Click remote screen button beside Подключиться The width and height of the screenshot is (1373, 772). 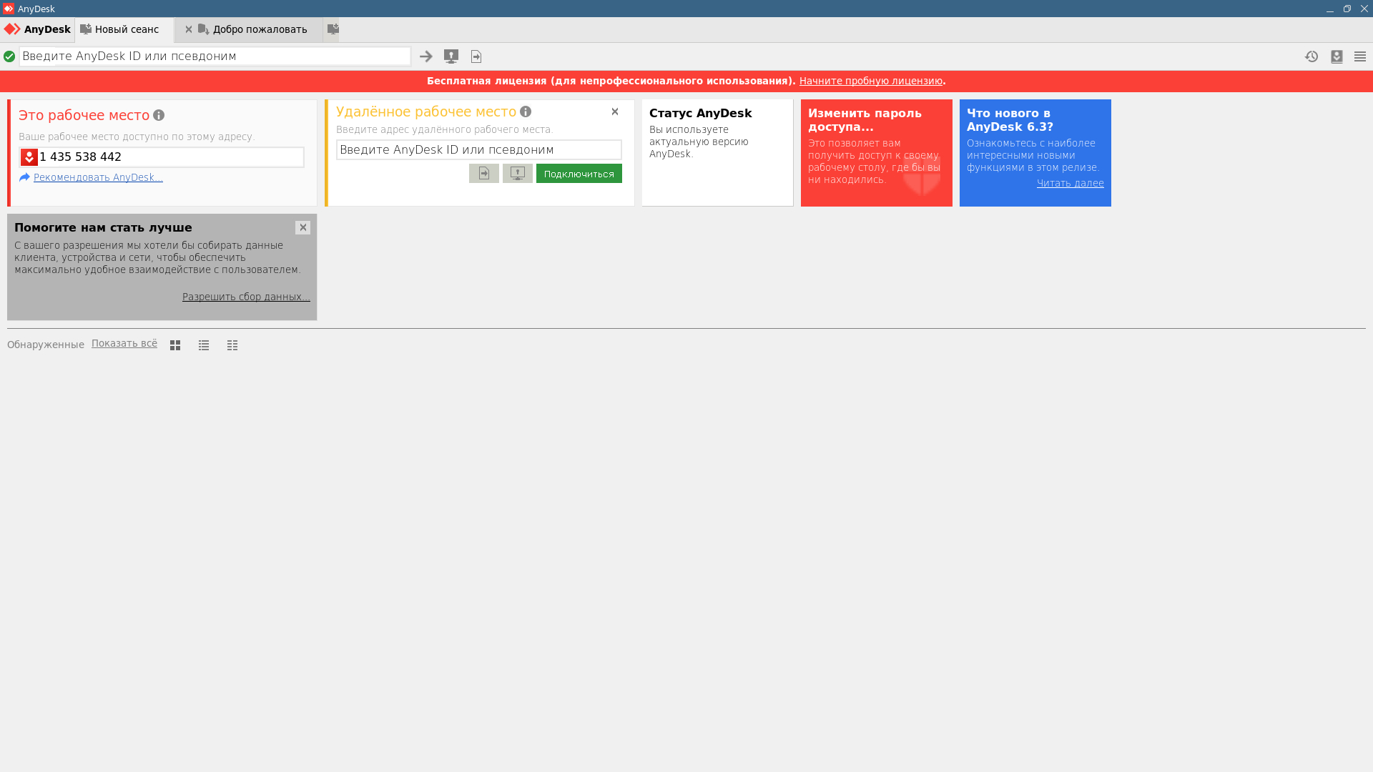point(518,174)
